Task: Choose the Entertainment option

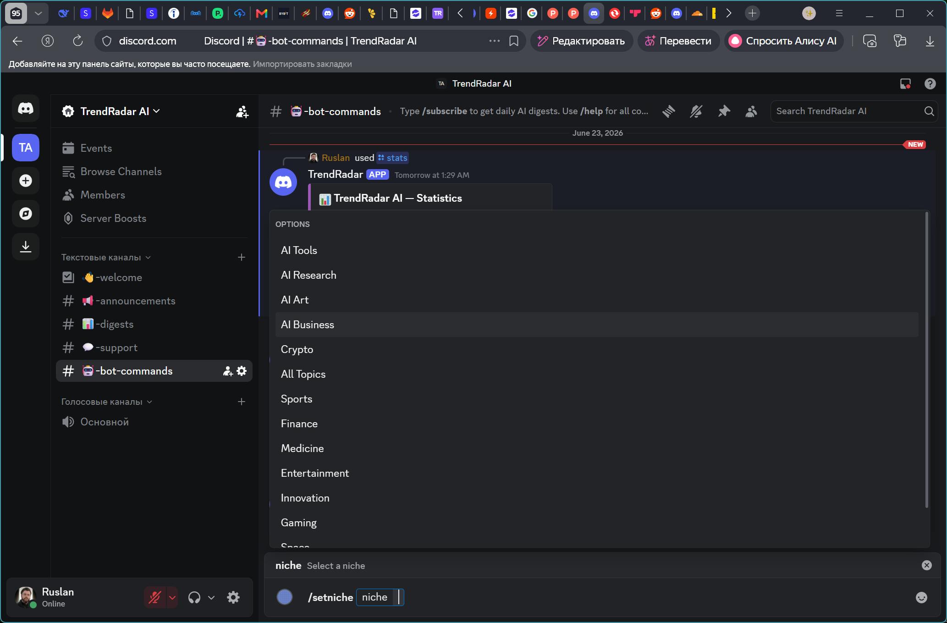Action: (597, 473)
